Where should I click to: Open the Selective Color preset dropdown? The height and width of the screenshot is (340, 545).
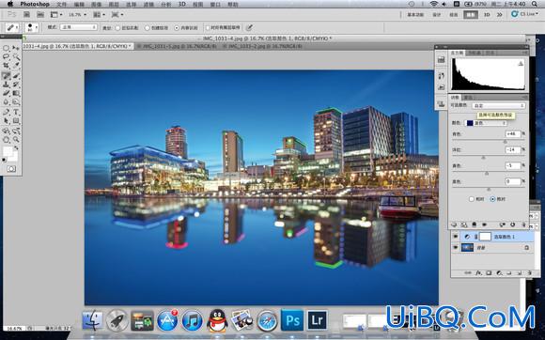[x=498, y=105]
